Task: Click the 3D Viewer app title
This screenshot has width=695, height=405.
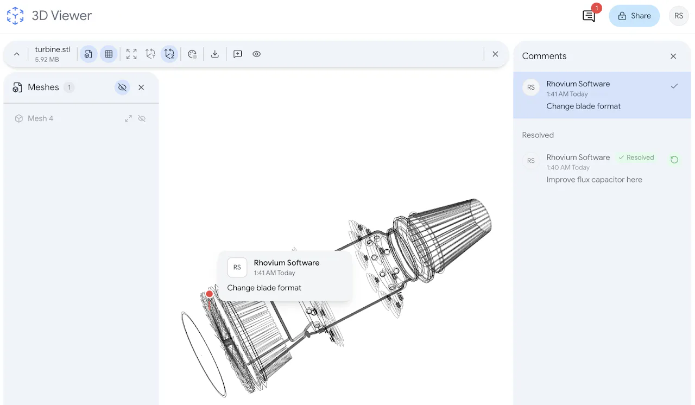Action: point(62,16)
